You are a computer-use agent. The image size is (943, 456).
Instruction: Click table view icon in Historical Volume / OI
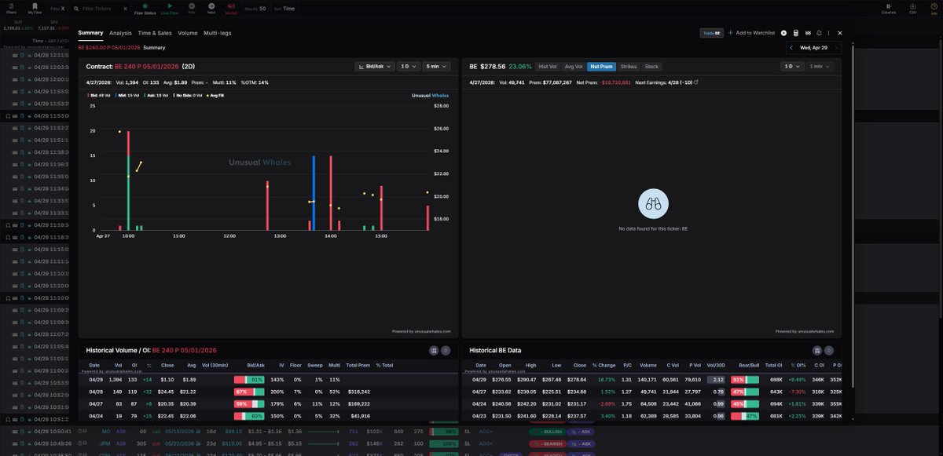point(434,350)
